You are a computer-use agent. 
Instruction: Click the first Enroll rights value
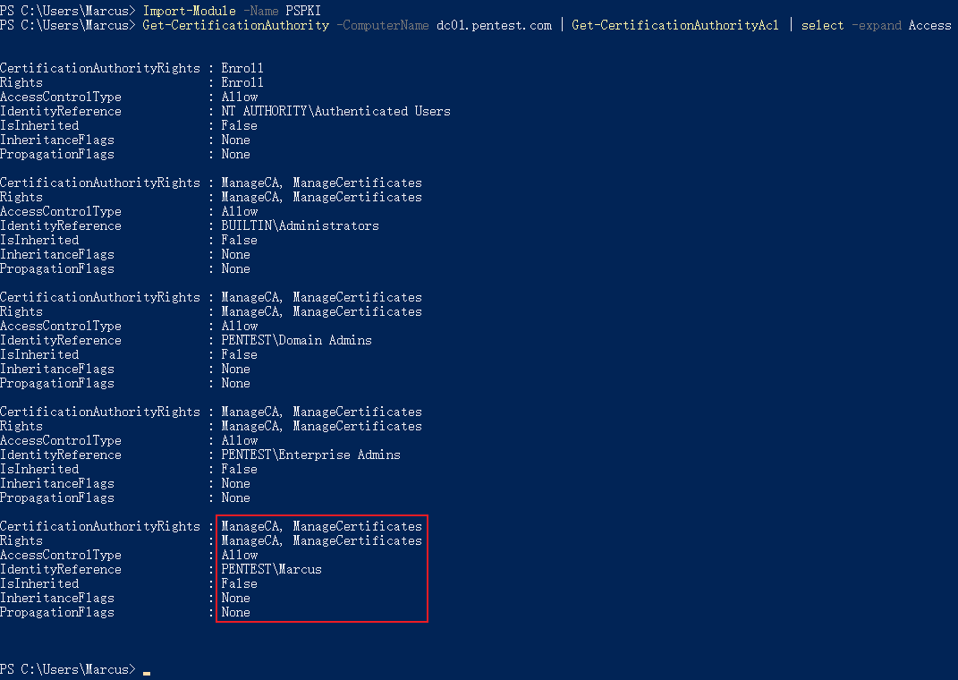pos(242,68)
